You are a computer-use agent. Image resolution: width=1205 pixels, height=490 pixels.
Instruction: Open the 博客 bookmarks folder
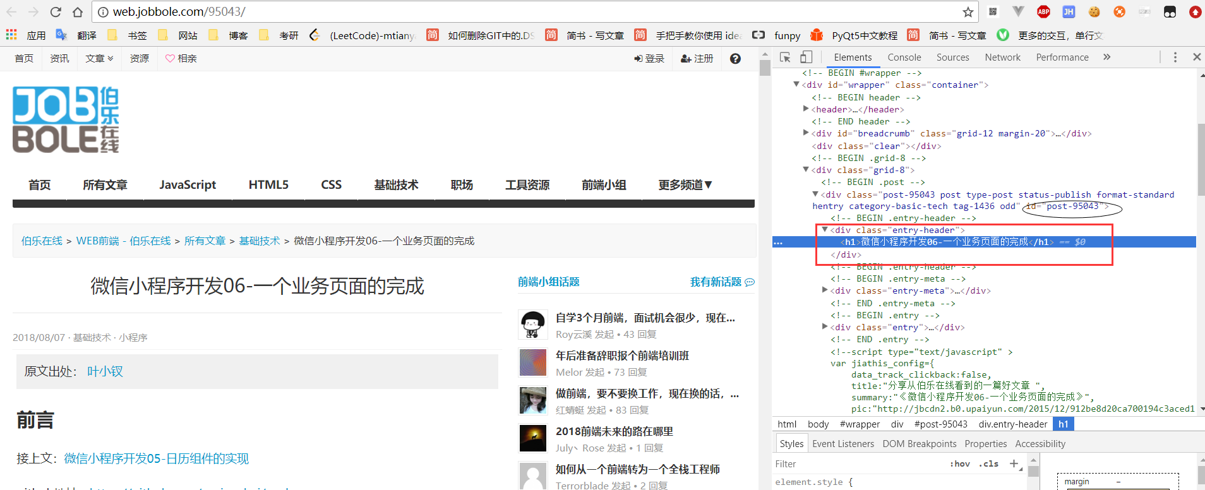click(x=228, y=35)
